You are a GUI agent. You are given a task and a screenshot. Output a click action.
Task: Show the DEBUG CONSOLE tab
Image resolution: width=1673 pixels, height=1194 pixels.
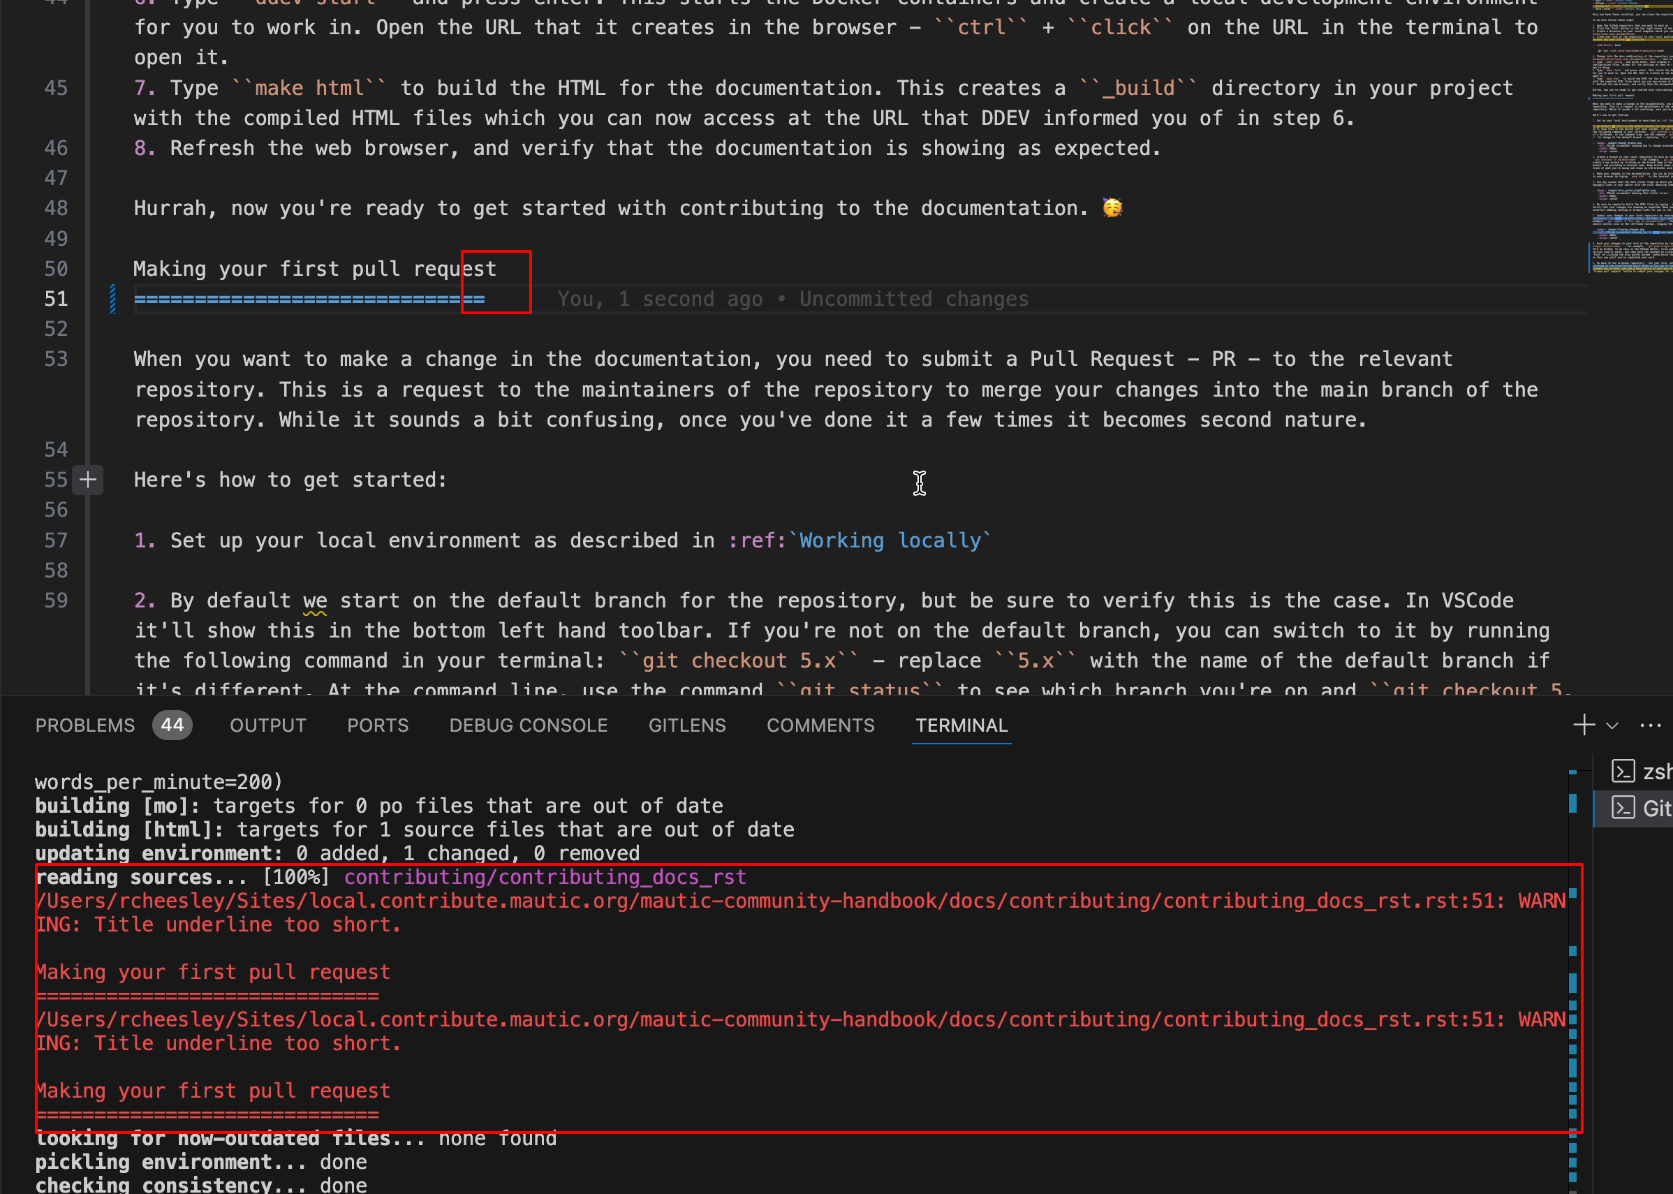[x=528, y=725]
